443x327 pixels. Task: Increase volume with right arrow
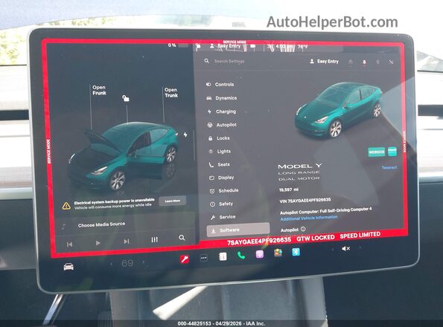pyautogui.click(x=360, y=247)
